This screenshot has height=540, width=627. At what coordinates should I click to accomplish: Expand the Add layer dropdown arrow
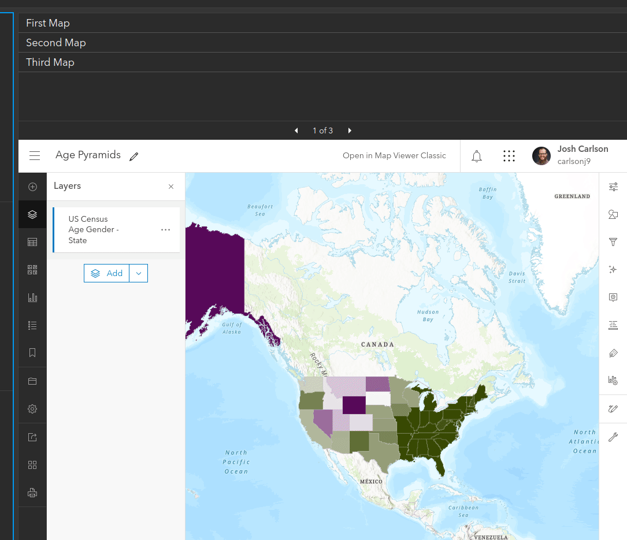click(139, 273)
